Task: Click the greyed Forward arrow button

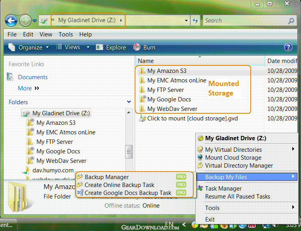Action: [x=25, y=20]
